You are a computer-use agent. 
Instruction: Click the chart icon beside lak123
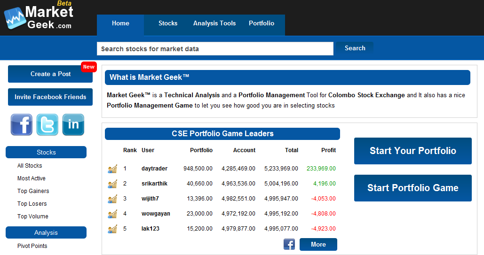(x=112, y=229)
